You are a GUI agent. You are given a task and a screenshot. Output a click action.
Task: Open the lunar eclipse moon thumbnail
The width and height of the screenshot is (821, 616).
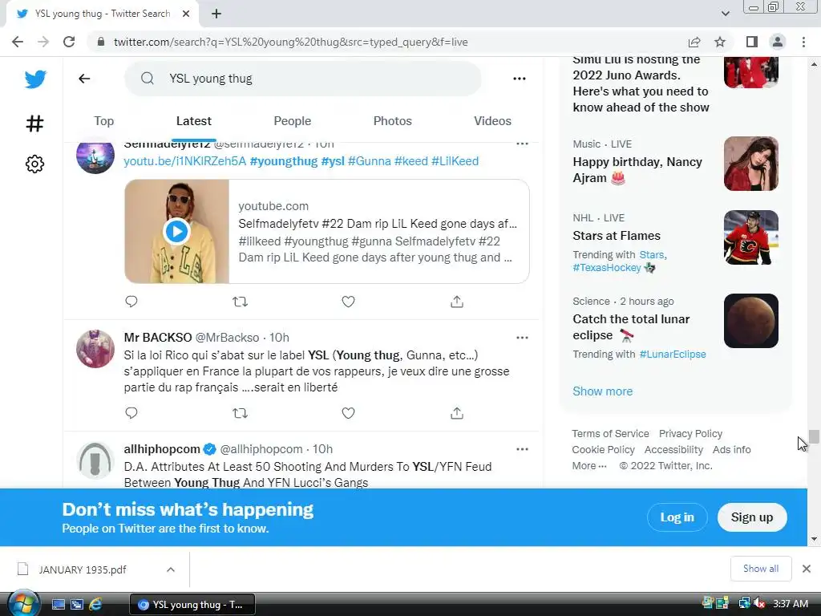pyautogui.click(x=750, y=321)
